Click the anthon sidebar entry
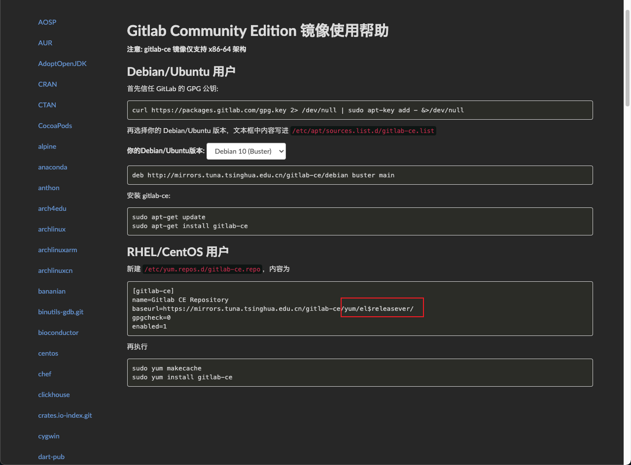Screen dimensions: 631x465 coord(48,188)
